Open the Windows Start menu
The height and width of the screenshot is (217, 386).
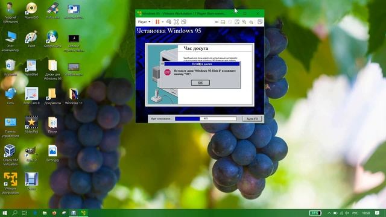[4, 213]
